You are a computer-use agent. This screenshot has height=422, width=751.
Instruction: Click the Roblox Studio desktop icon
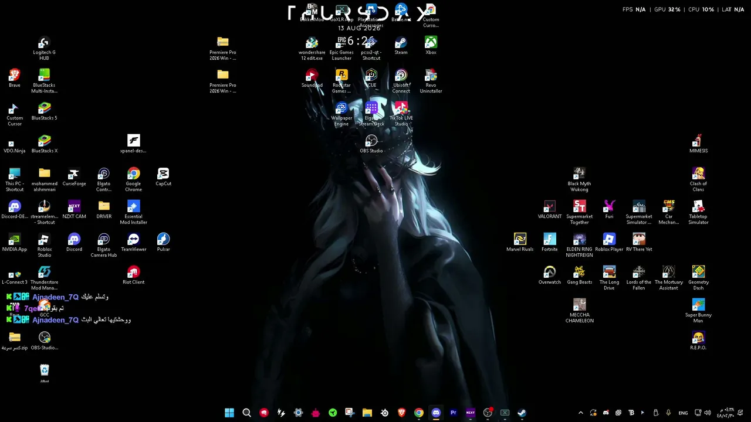(x=44, y=246)
